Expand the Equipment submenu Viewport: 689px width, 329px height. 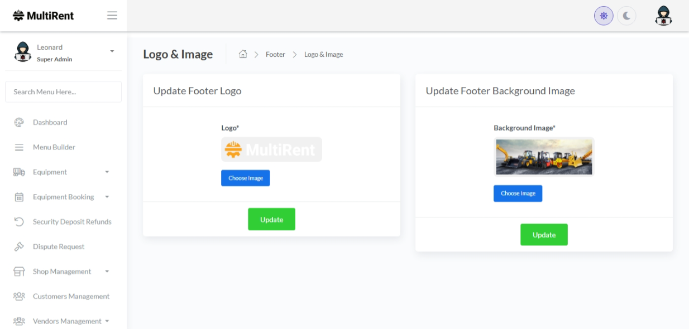click(x=107, y=172)
